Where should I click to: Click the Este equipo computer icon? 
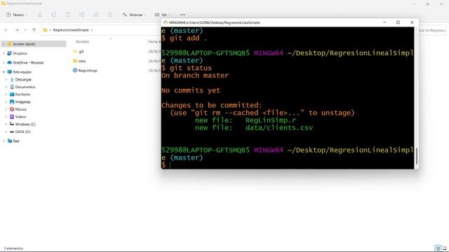point(9,72)
